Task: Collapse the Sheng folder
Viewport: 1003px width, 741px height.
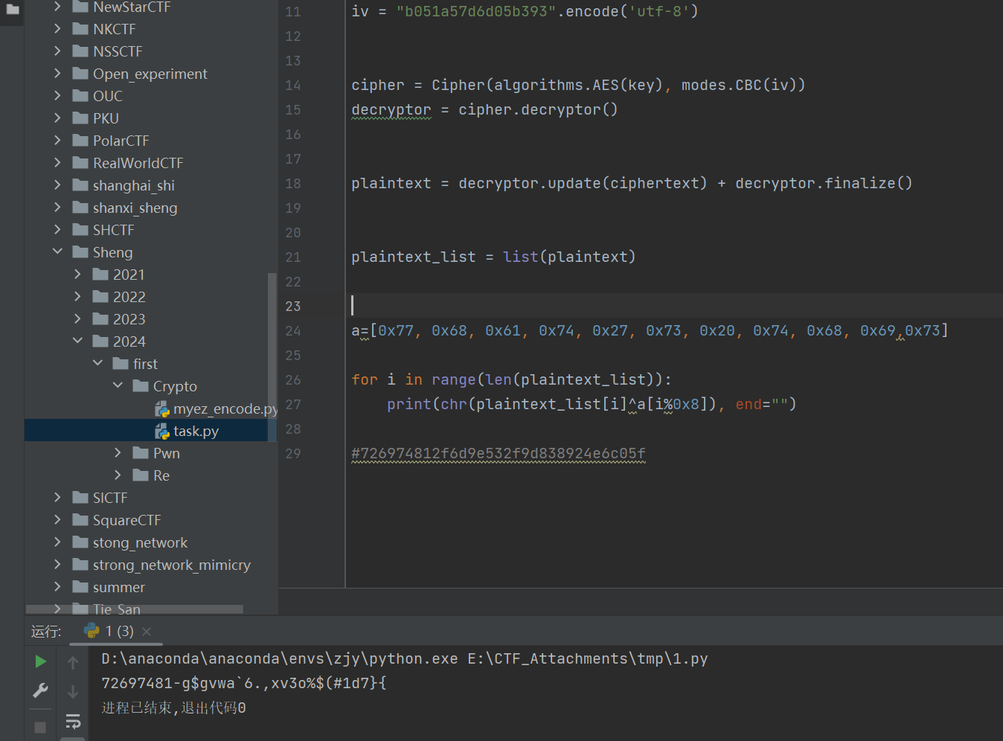Action: (x=57, y=252)
